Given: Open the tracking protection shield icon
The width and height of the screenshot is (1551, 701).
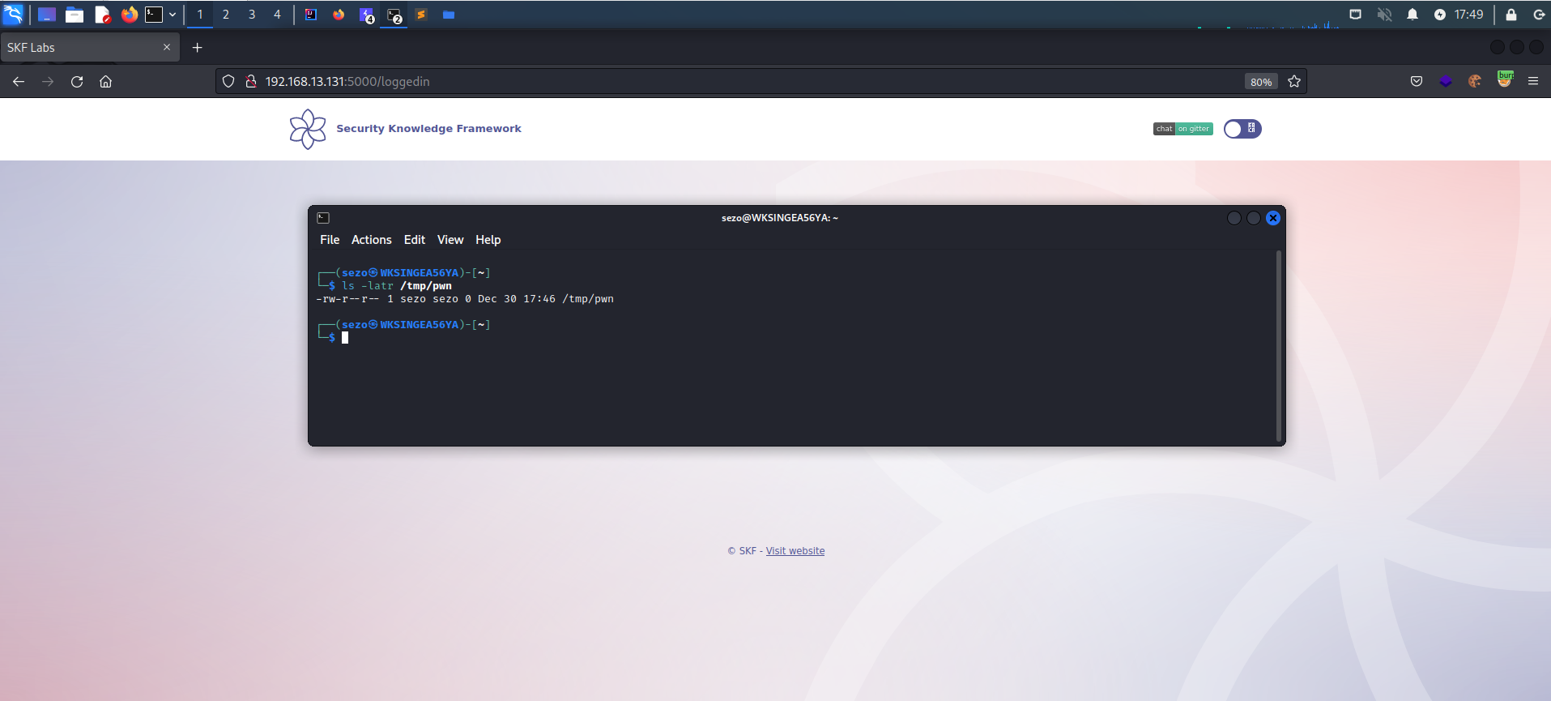Looking at the screenshot, I should pyautogui.click(x=228, y=81).
